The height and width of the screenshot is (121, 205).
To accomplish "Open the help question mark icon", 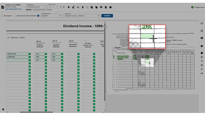I will pos(110,7).
